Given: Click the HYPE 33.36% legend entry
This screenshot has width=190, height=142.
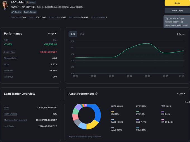Looking at the screenshot, I should pos(117,106).
